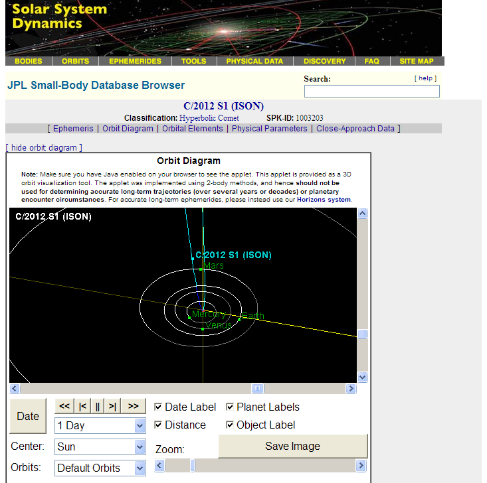The image size is (487, 483).
Task: Expand the Default Orbits dropdown
Action: pyautogui.click(x=100, y=468)
